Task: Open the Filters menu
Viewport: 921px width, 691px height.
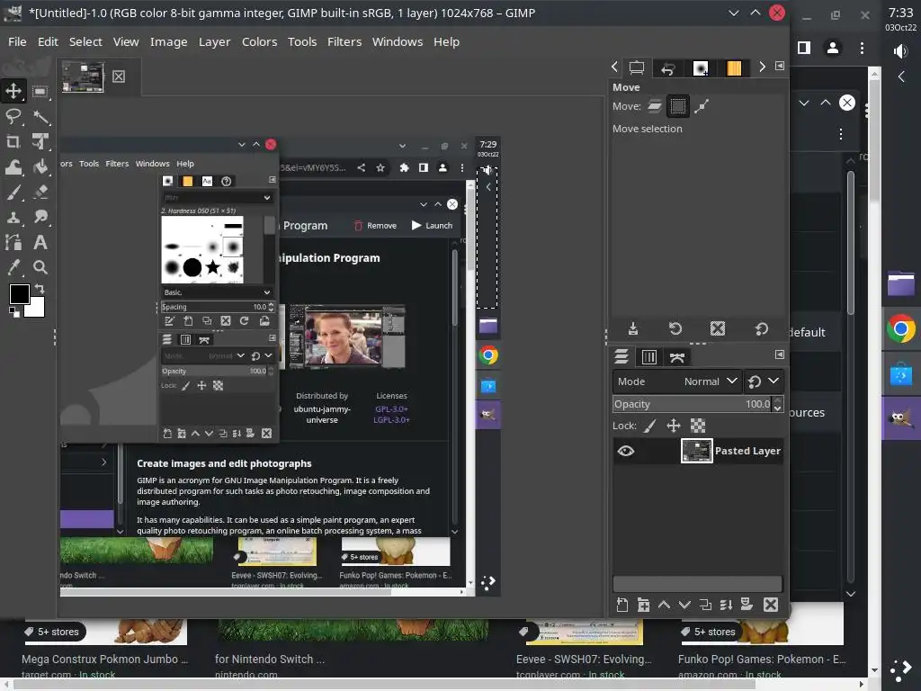Action: (x=344, y=41)
